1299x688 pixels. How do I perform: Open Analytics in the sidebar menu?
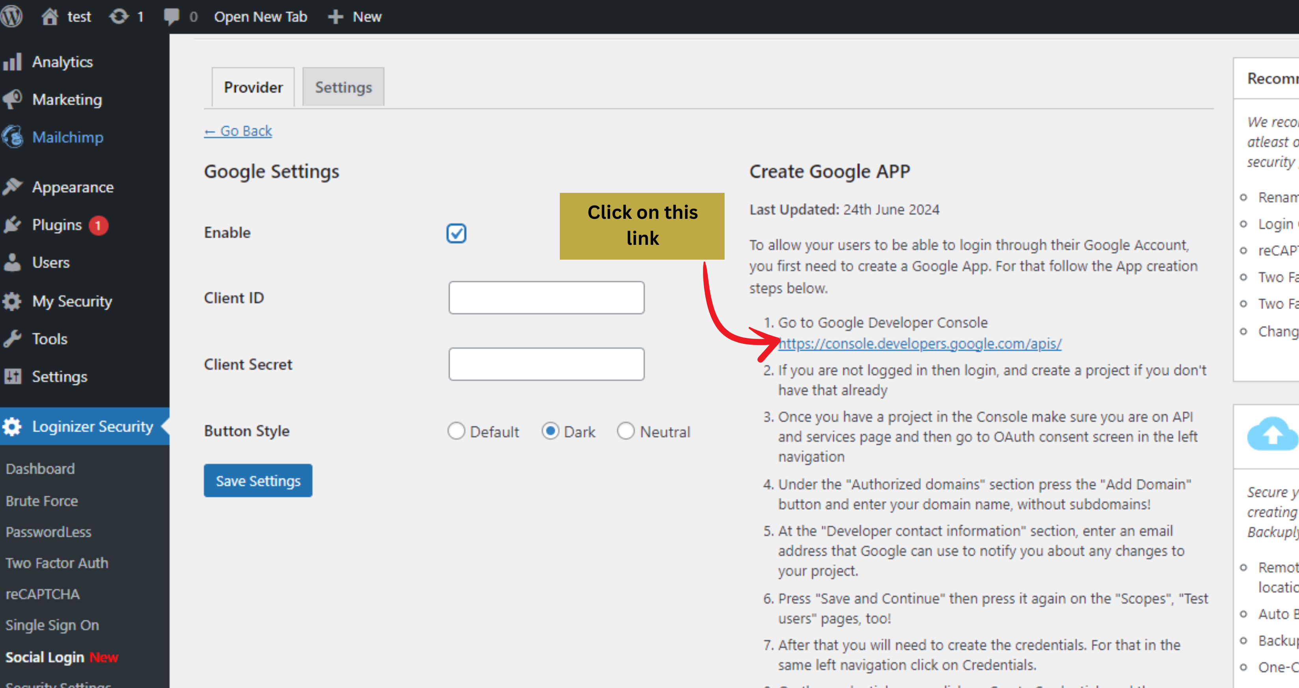click(63, 62)
